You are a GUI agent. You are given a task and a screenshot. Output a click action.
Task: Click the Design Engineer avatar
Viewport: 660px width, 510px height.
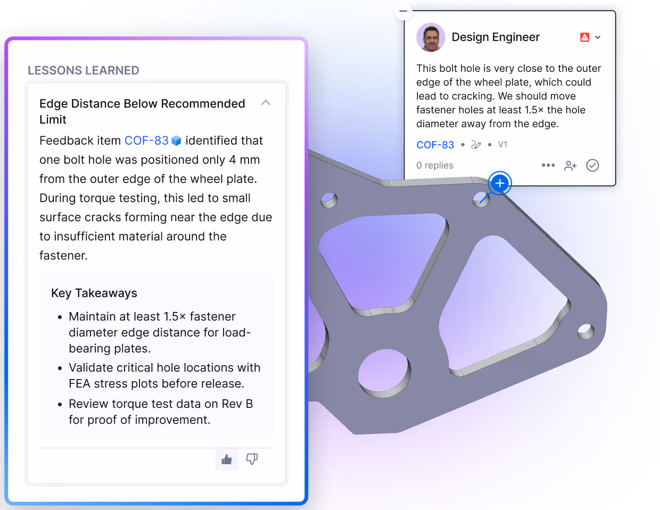point(431,37)
